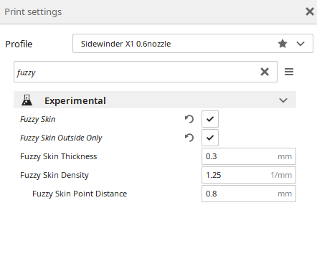
Task: Click the 'Fuzzy Skin Outside Only' label
Action: [x=61, y=138]
